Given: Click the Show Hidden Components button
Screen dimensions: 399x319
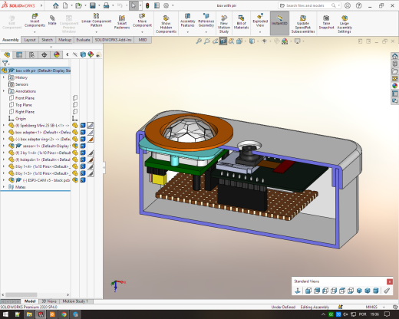Looking at the screenshot, I should point(166,24).
